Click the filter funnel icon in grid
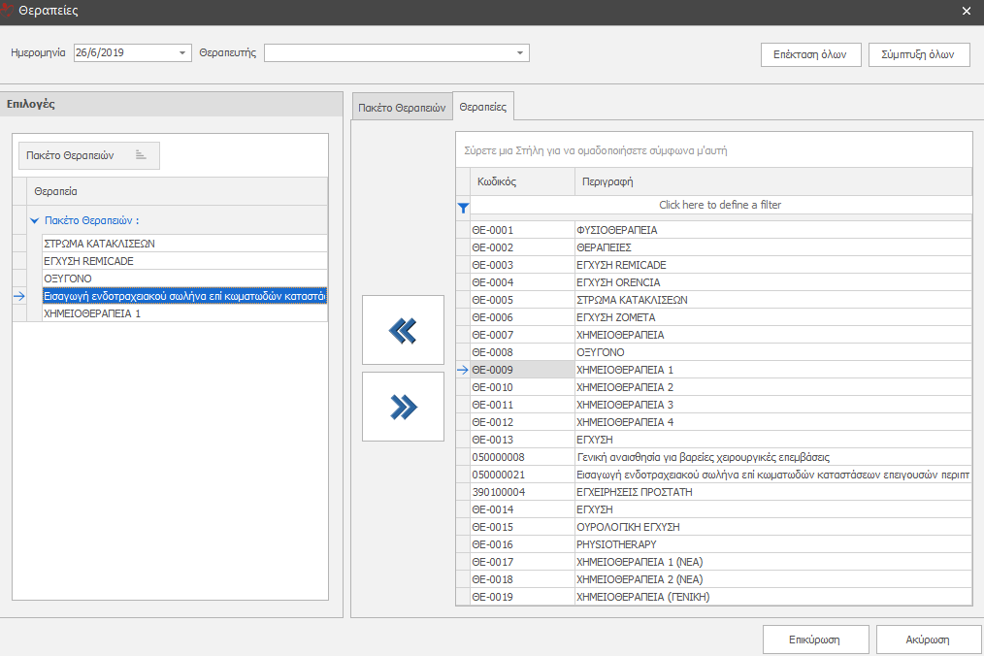 click(463, 206)
